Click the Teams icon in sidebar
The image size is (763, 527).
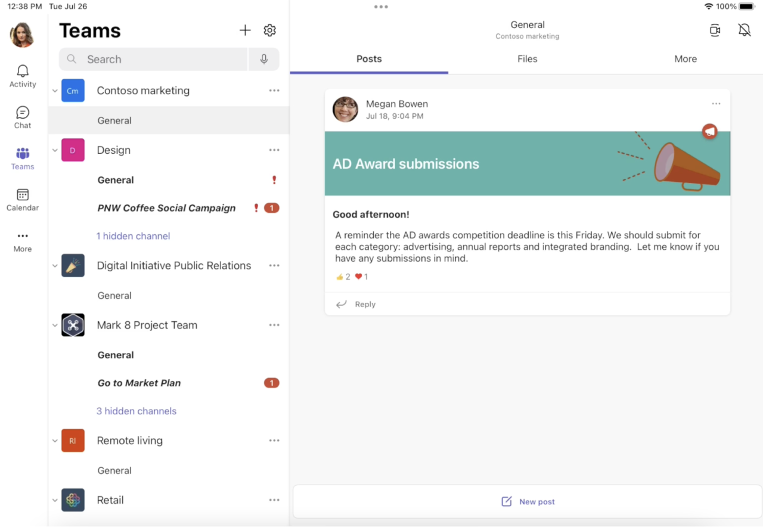point(22,158)
